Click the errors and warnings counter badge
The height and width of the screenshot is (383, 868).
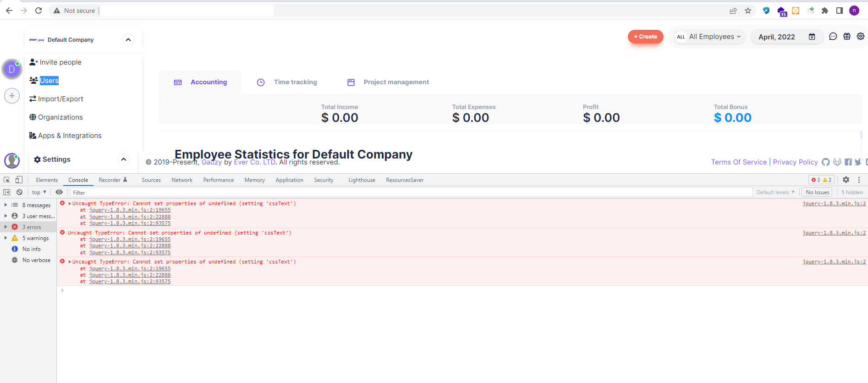point(821,180)
